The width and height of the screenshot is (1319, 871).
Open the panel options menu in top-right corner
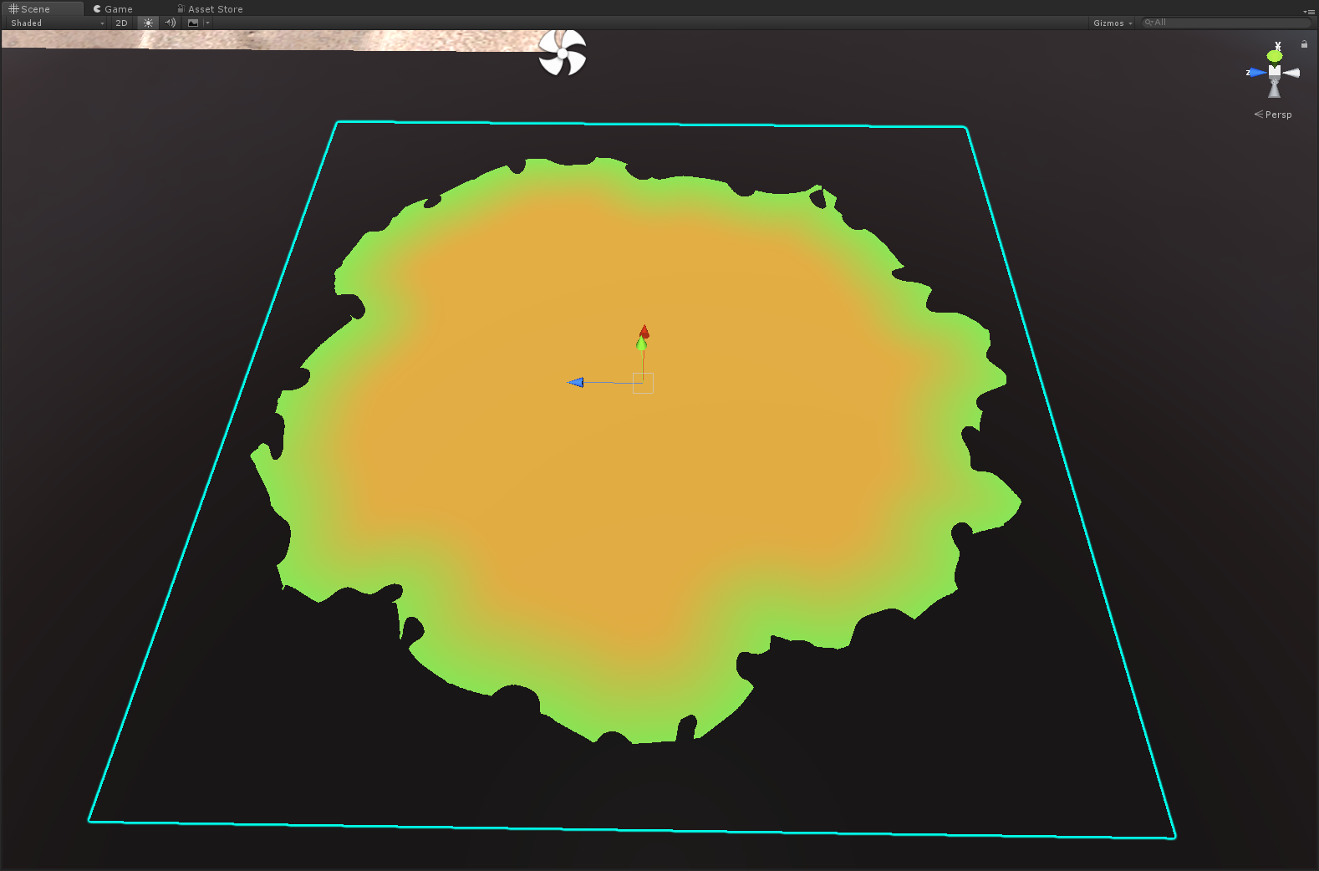(1309, 11)
